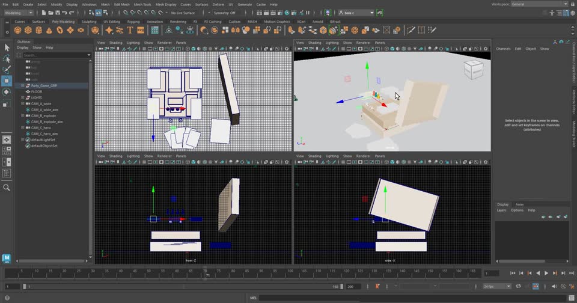This screenshot has height=303, width=577.
Task: Open the search magnifier in left sidebar
Action: coord(7,188)
